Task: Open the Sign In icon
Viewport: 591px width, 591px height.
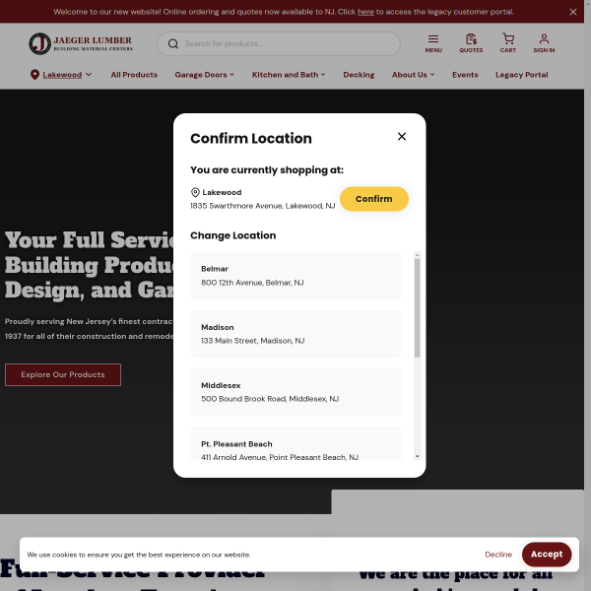Action: pos(544,43)
